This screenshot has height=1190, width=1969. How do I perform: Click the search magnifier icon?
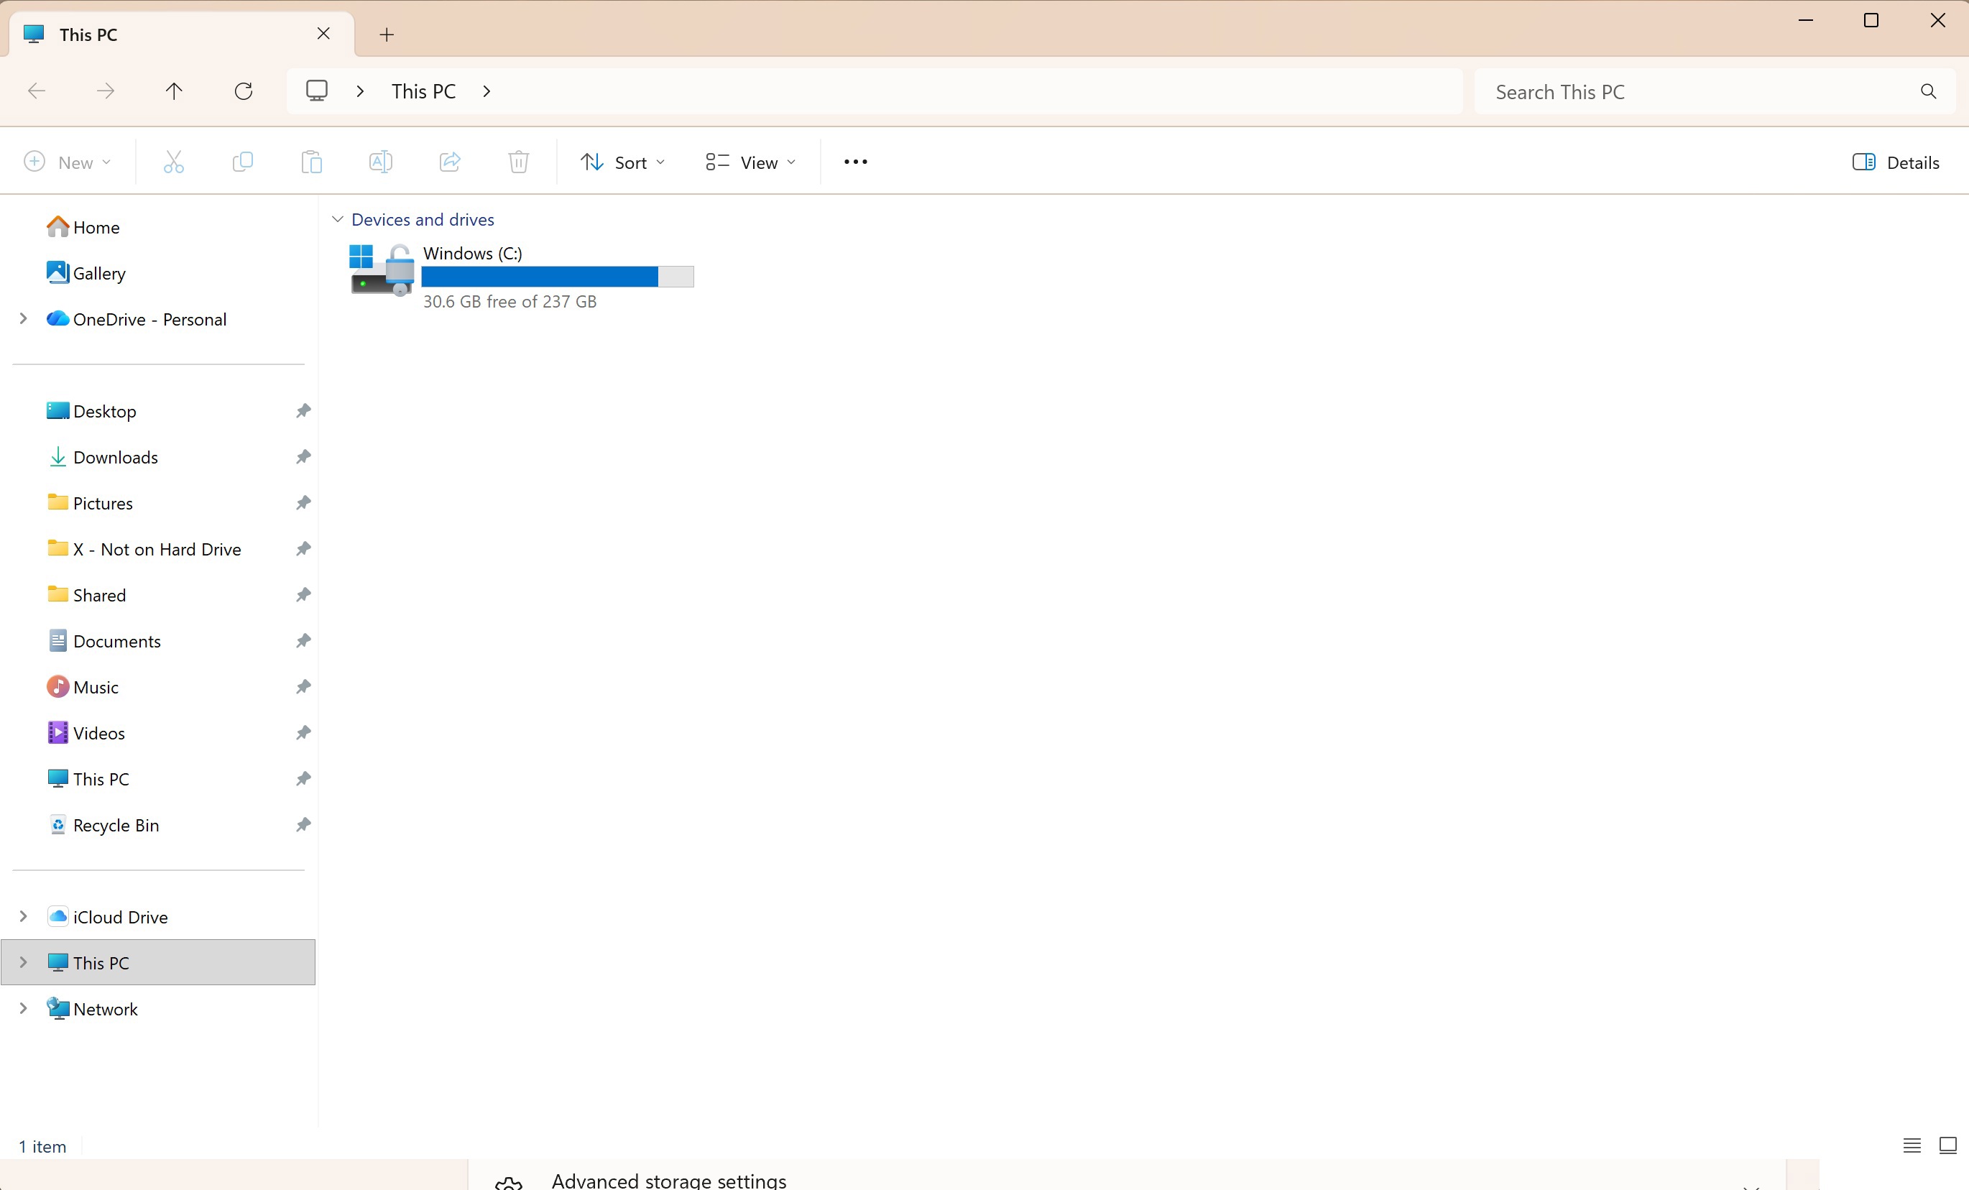[1928, 92]
